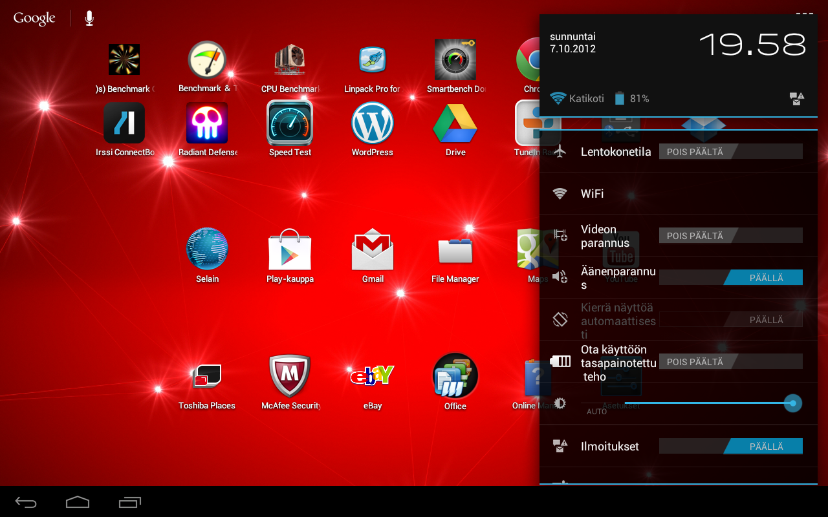Tap the 19.58 clock in the panel

pyautogui.click(x=753, y=44)
